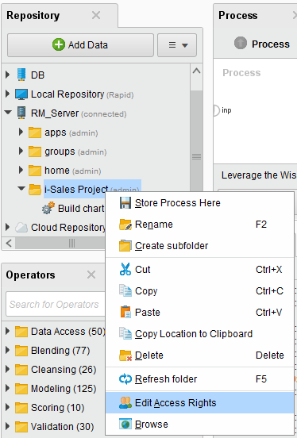Expand the DB repository node
This screenshot has width=297, height=438.
pos(8,75)
